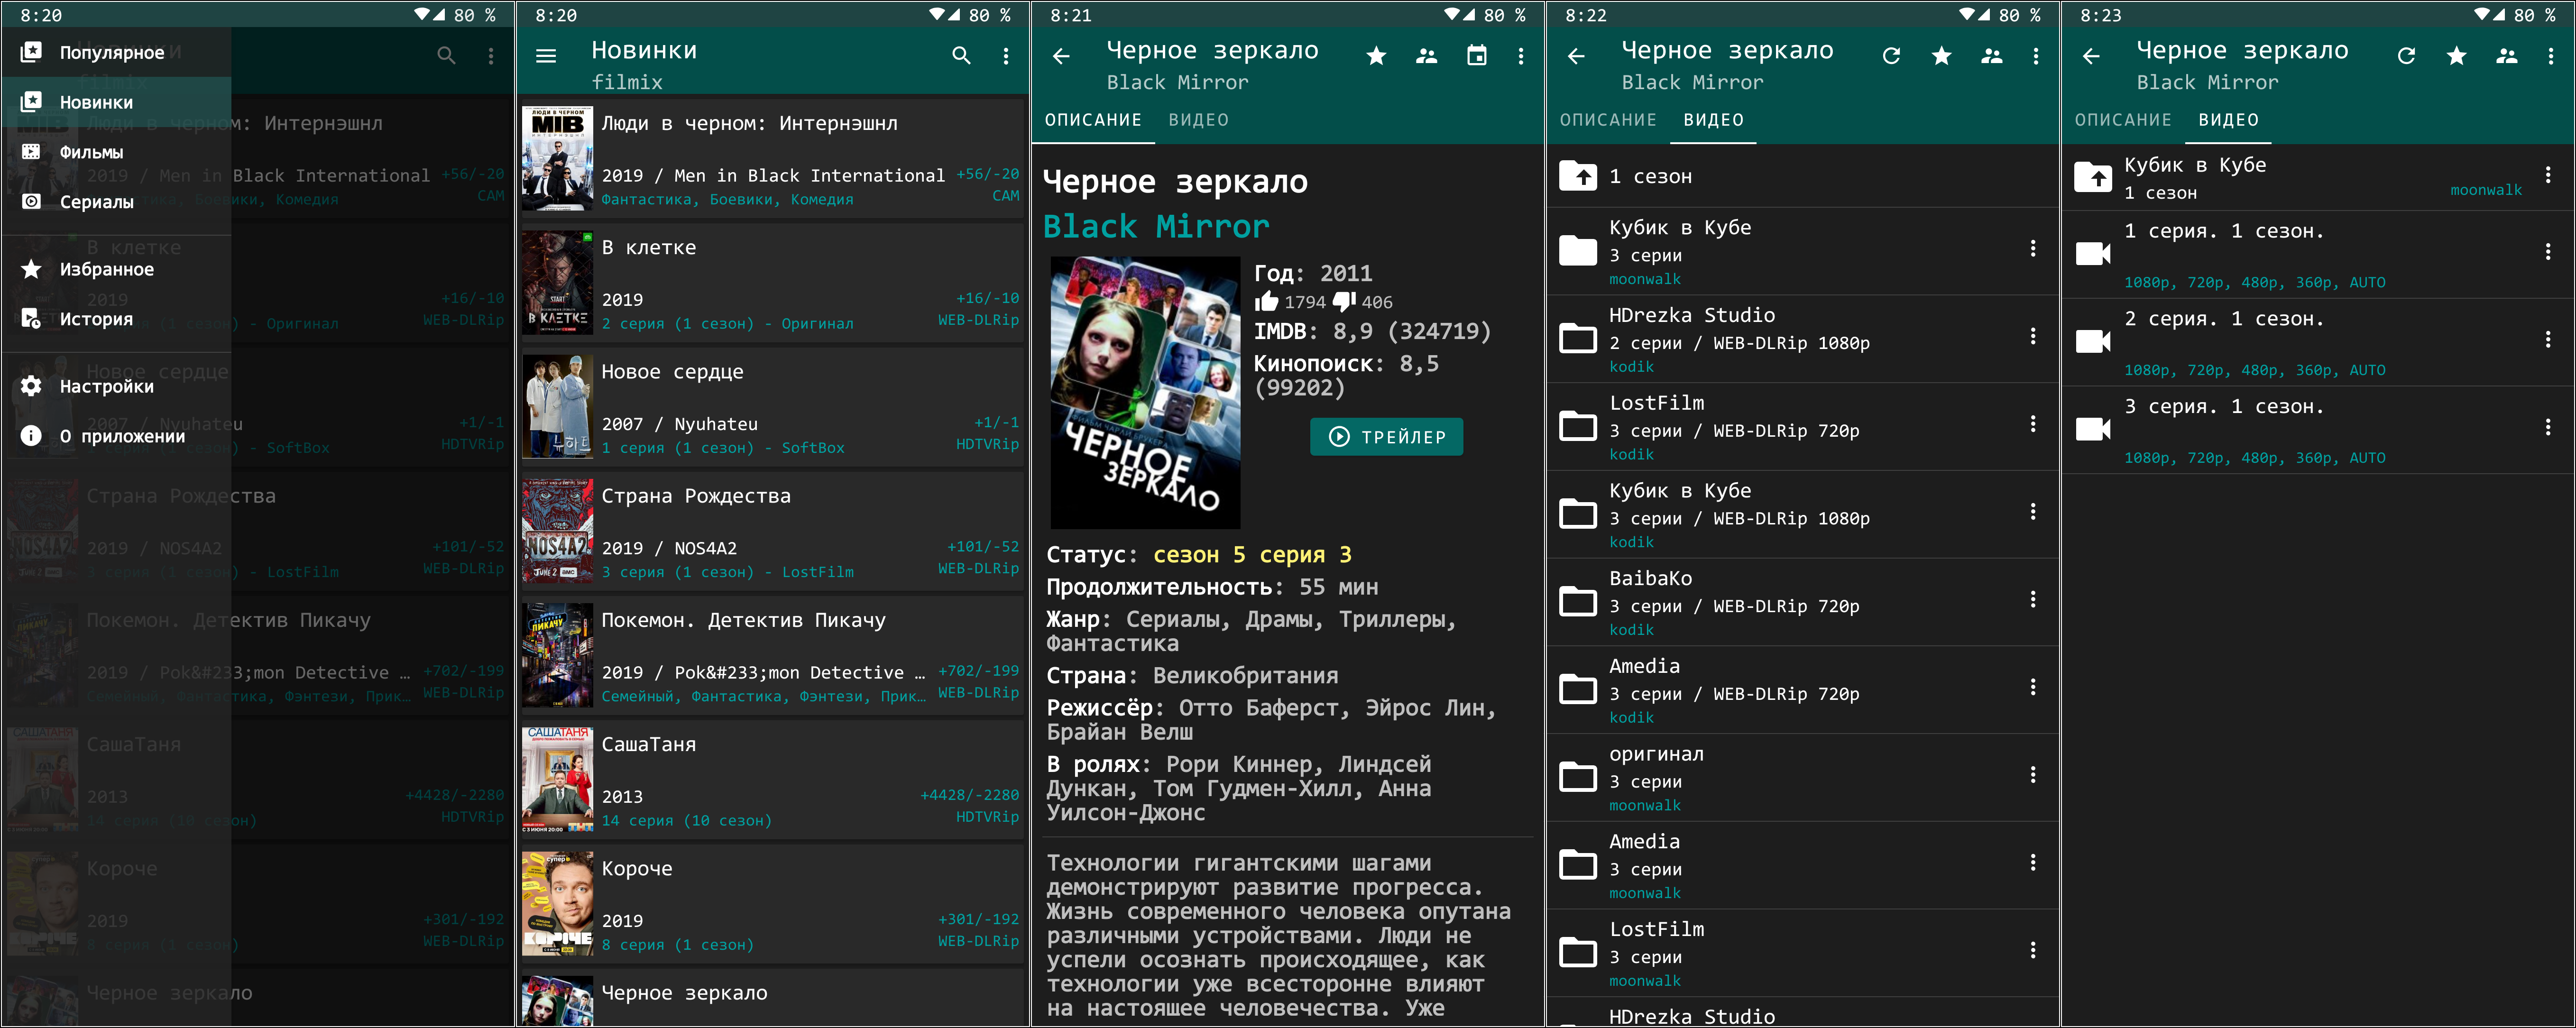
Task: Open the В клетке poster thumbnail
Action: (x=557, y=283)
